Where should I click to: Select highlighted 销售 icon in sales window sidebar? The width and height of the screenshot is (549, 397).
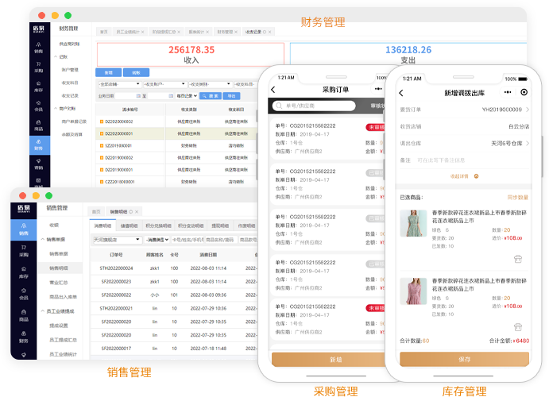click(x=24, y=229)
